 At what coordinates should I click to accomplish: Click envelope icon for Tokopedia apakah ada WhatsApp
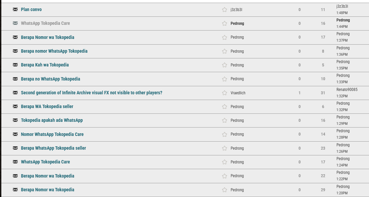coord(15,120)
